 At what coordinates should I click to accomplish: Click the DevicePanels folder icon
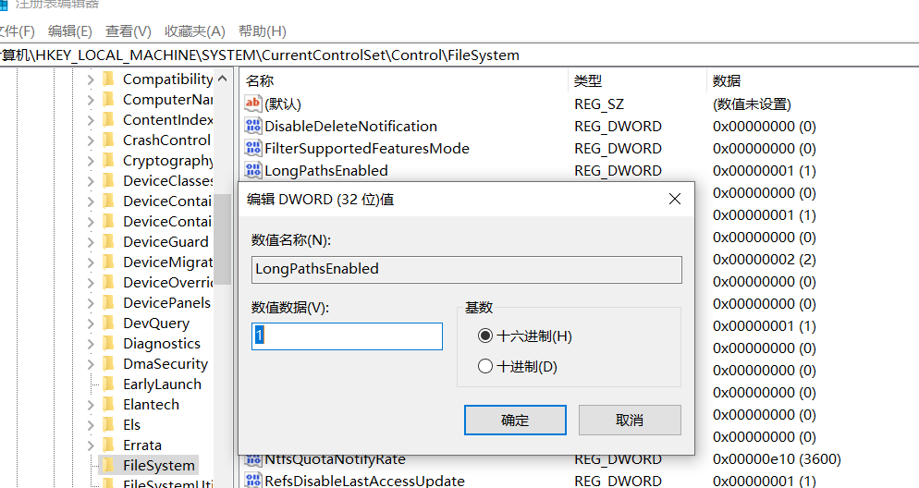click(x=108, y=302)
